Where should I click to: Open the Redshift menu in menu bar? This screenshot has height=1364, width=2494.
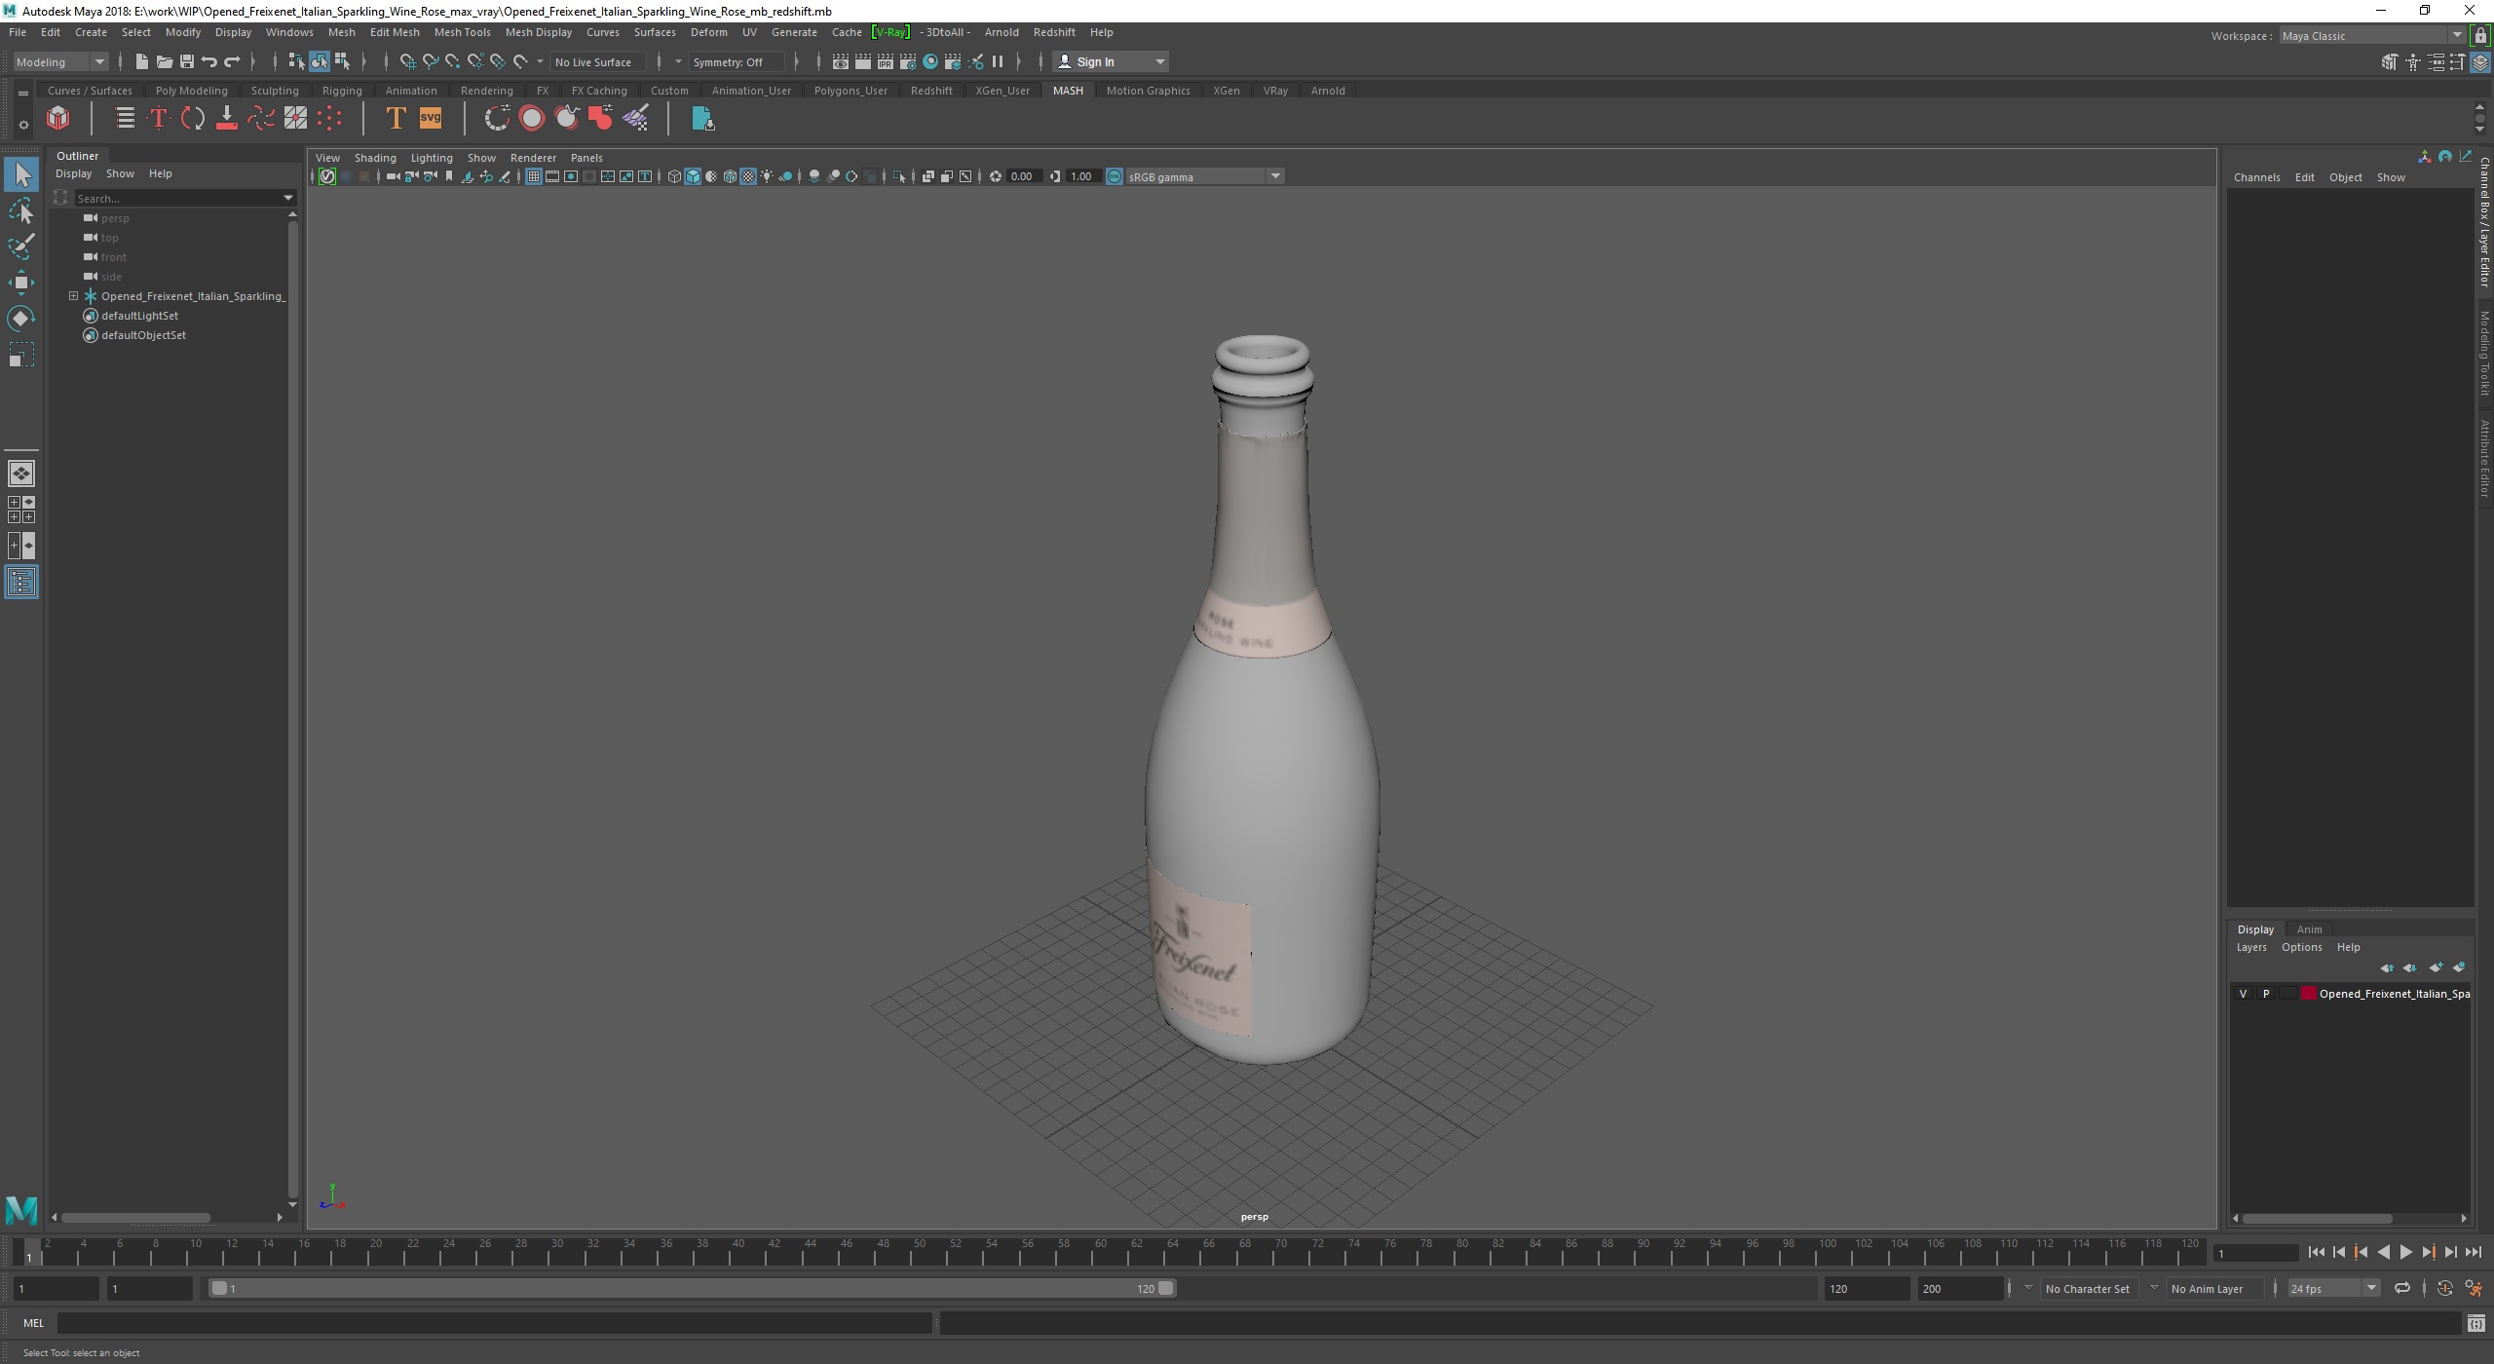click(x=1054, y=32)
